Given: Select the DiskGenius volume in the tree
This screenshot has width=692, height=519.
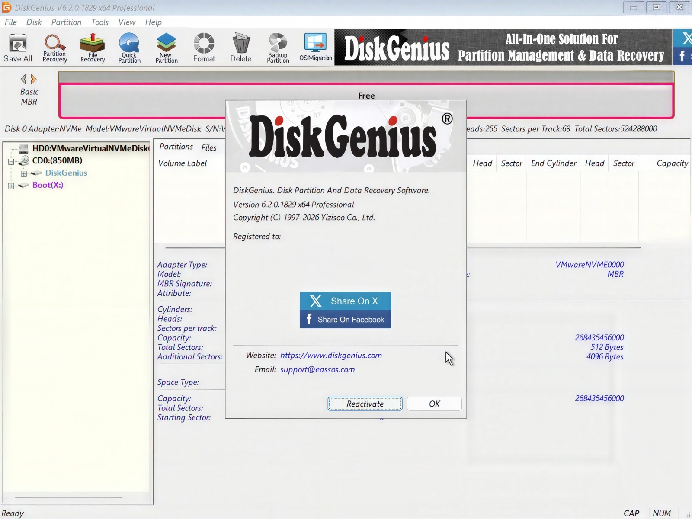Looking at the screenshot, I should 66,173.
